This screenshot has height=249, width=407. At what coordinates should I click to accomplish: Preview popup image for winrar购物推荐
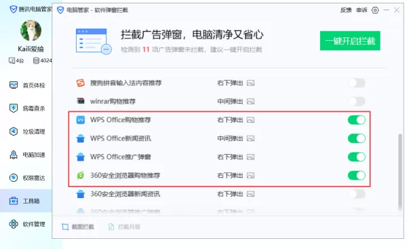pyautogui.click(x=250, y=102)
